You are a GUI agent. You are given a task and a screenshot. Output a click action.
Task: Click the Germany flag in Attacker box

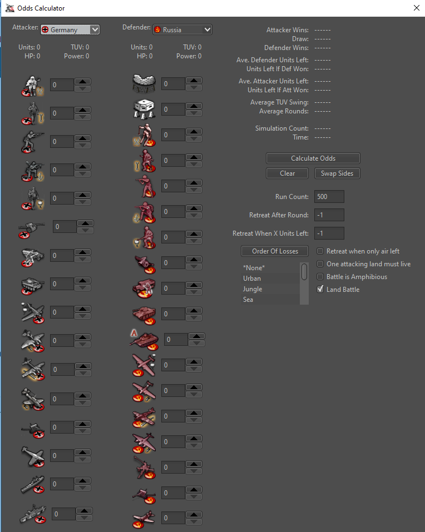point(45,29)
